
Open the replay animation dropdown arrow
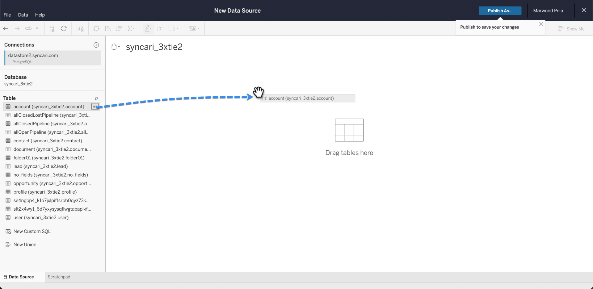pos(37,28)
